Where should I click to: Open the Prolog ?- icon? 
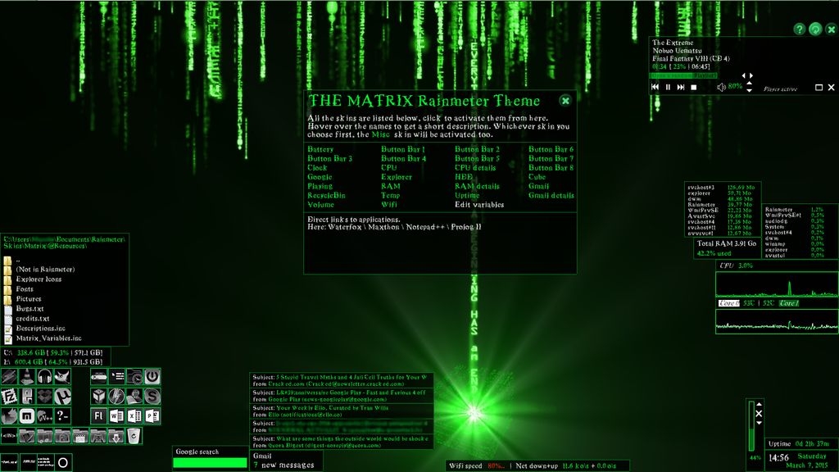click(x=62, y=415)
